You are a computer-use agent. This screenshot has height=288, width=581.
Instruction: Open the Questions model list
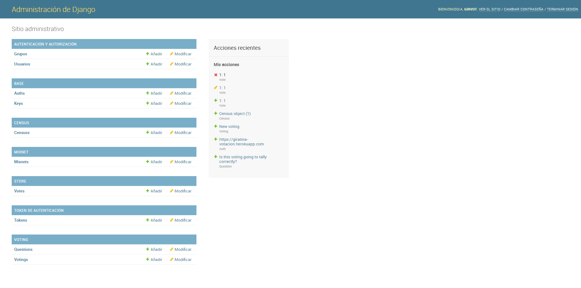[x=23, y=250]
